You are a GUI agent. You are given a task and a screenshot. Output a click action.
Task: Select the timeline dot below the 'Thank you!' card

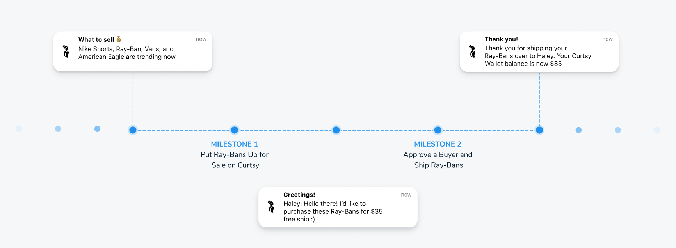coord(539,130)
